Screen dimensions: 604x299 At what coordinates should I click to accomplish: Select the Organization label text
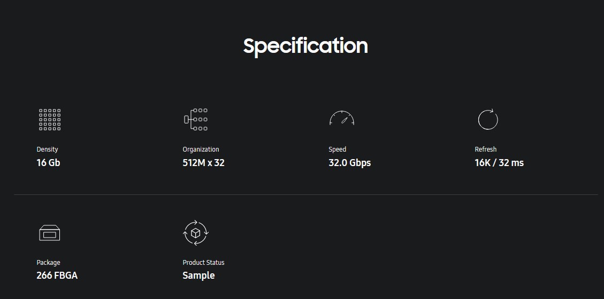click(x=201, y=149)
